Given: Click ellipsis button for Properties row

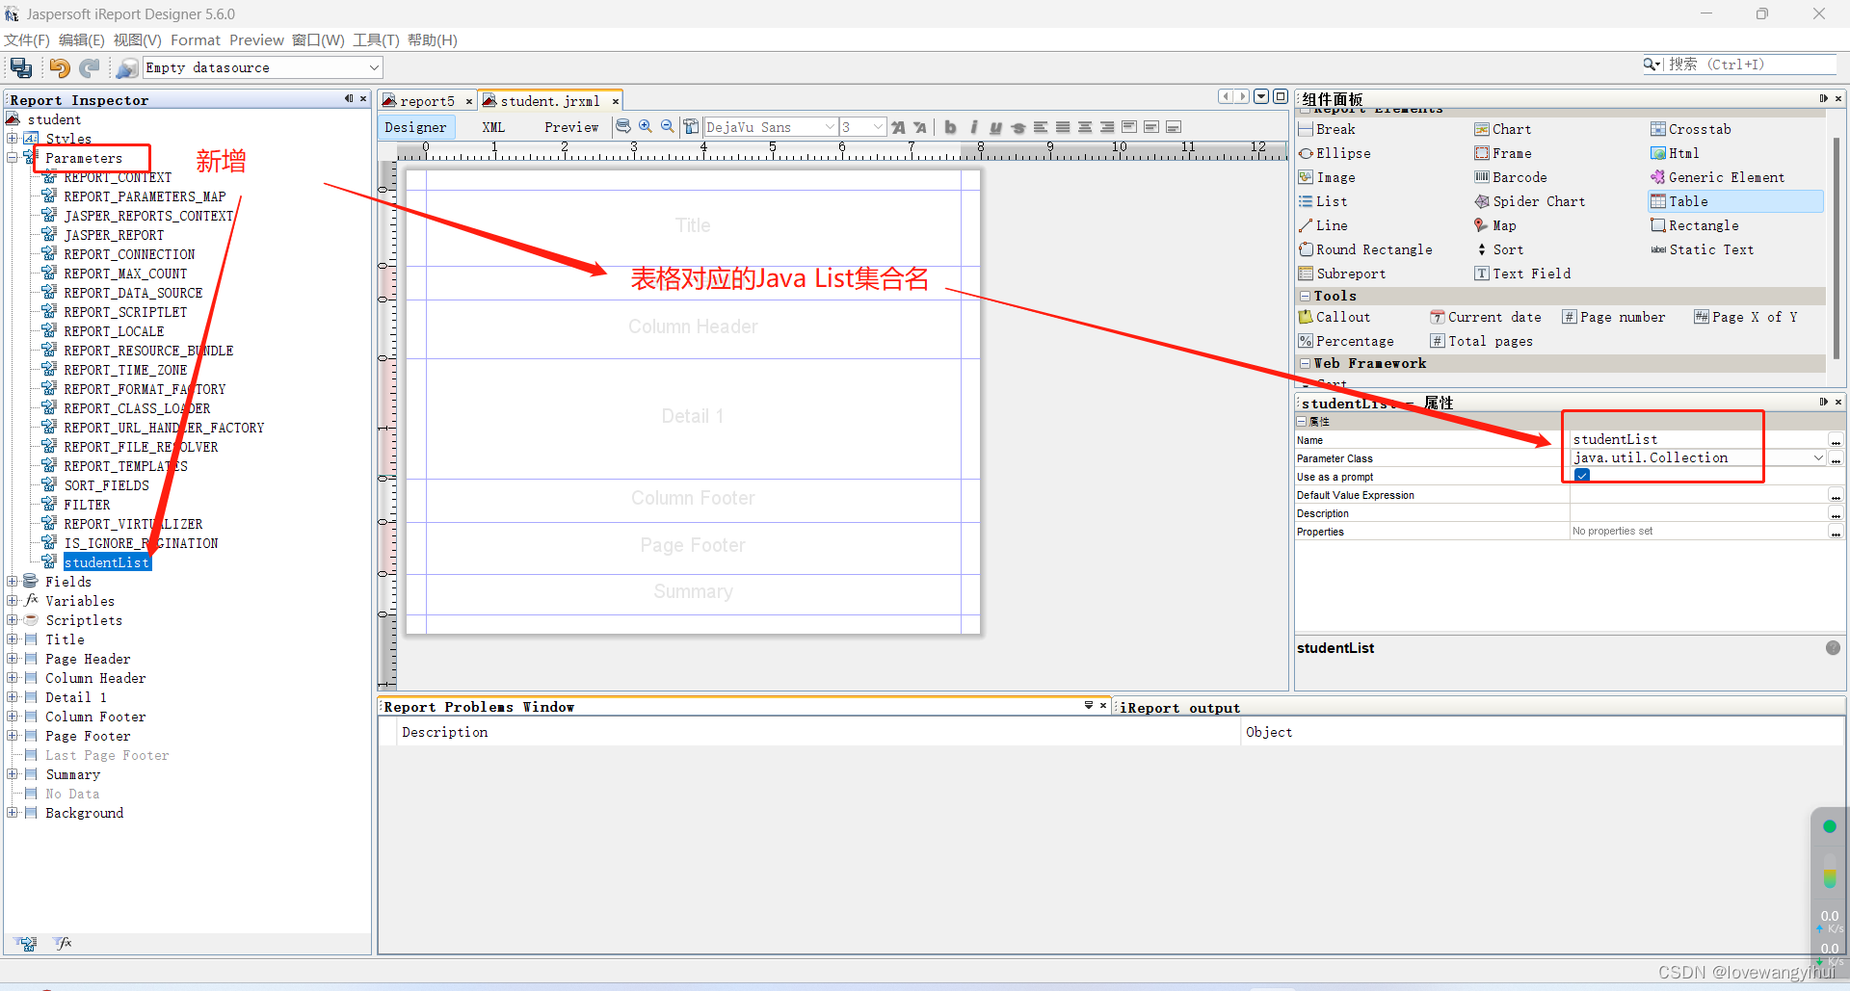Looking at the screenshot, I should click(x=1837, y=532).
